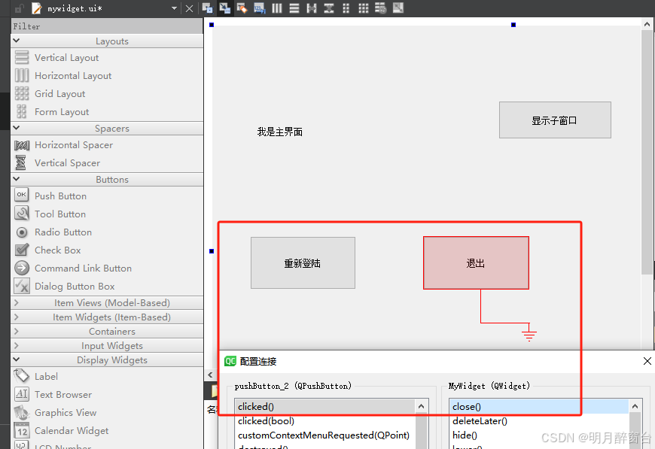Select the 我是主界面 label
655x449 pixels.
[279, 132]
